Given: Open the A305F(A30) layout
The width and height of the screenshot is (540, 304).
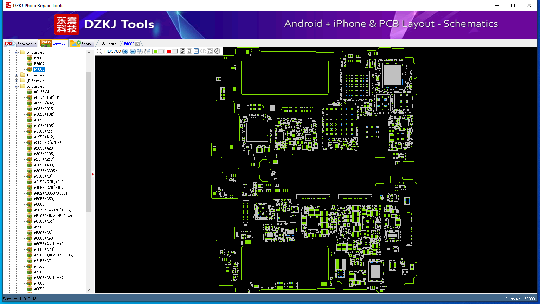Looking at the screenshot, I should click(x=44, y=165).
